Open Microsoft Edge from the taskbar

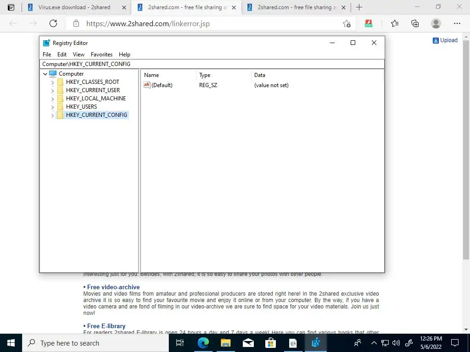(203, 343)
